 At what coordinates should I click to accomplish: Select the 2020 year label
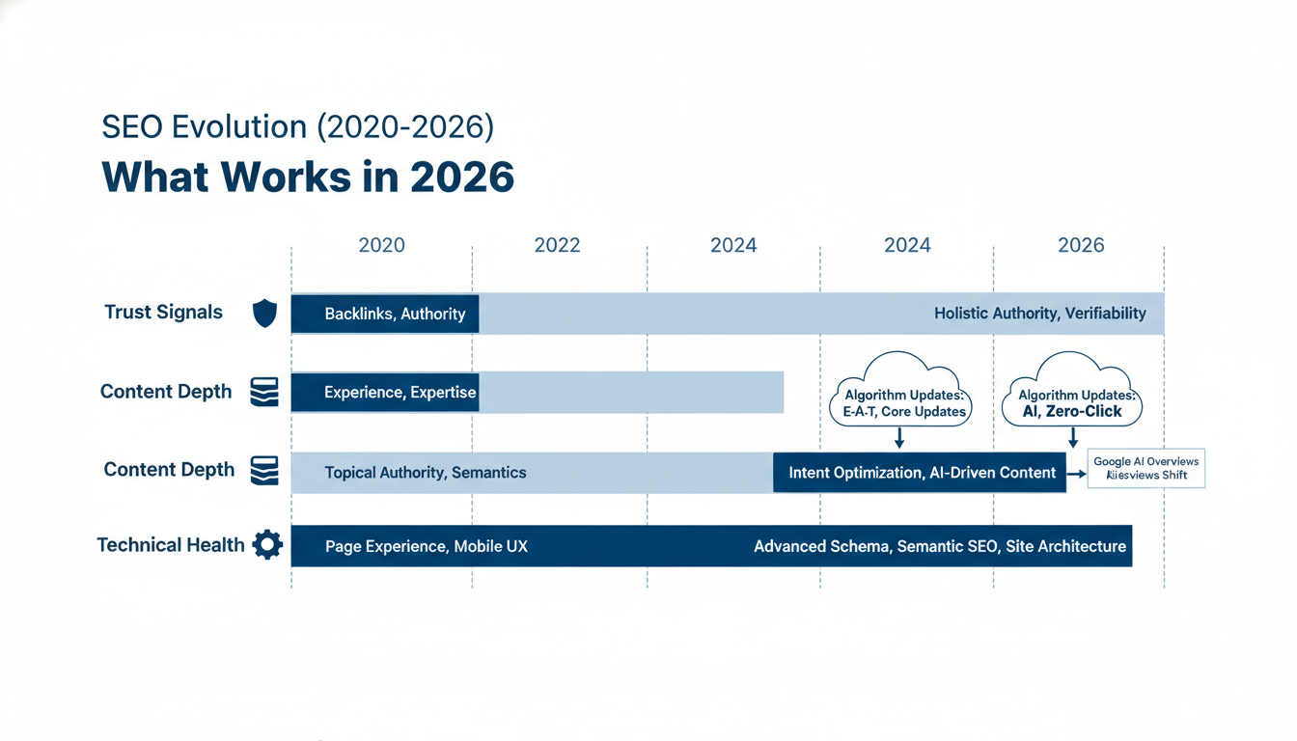pos(382,245)
